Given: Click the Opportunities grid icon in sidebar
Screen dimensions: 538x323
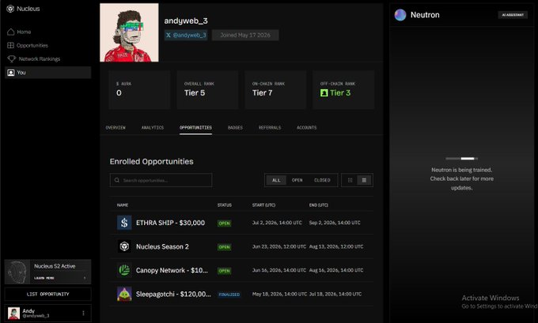Looking at the screenshot, I should [11, 45].
